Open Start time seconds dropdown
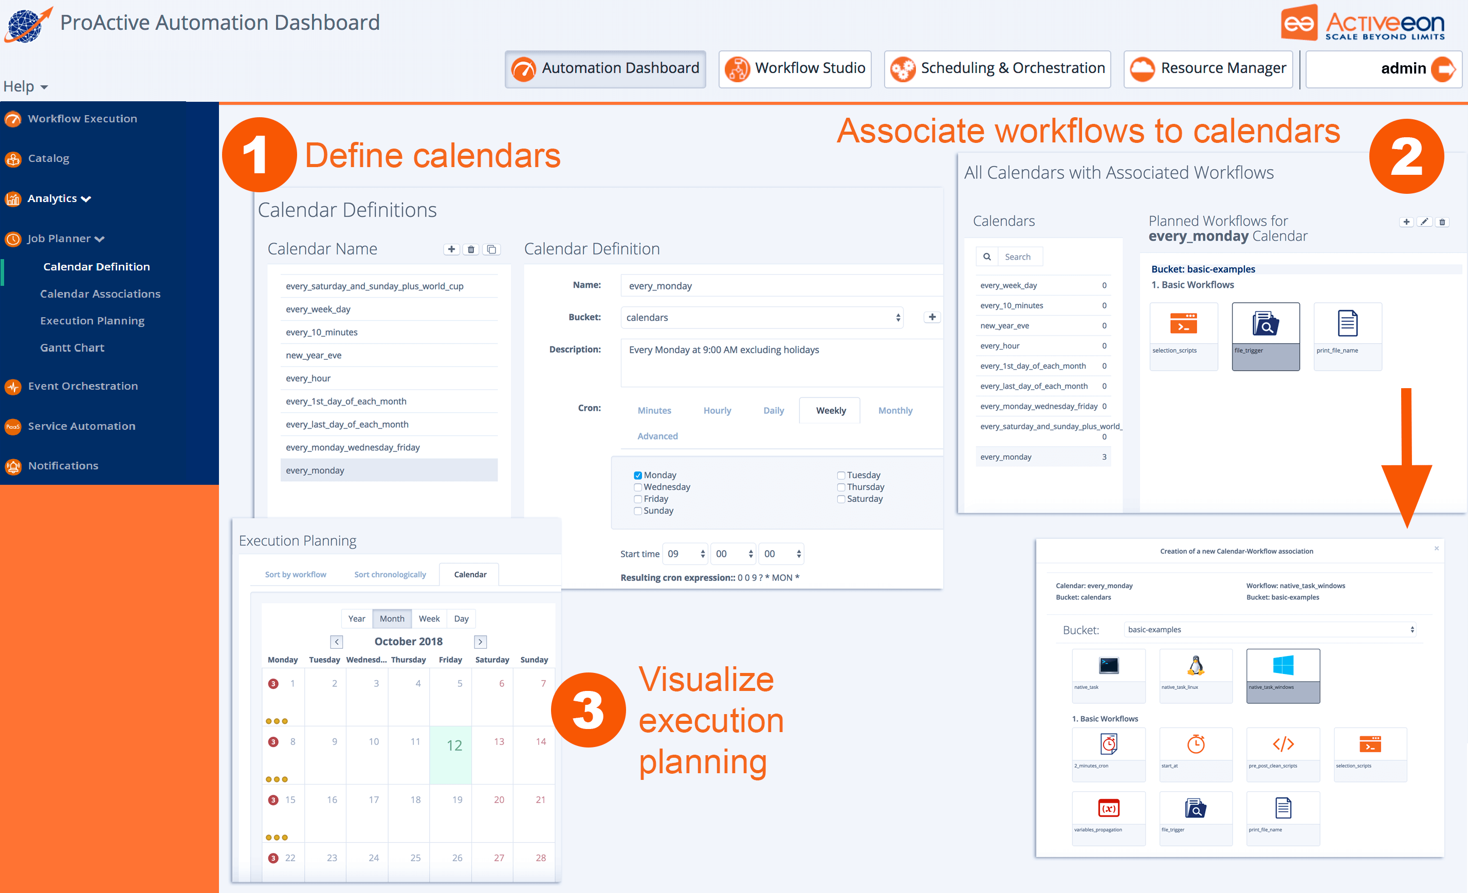Image resolution: width=1468 pixels, height=893 pixels. coord(782,554)
